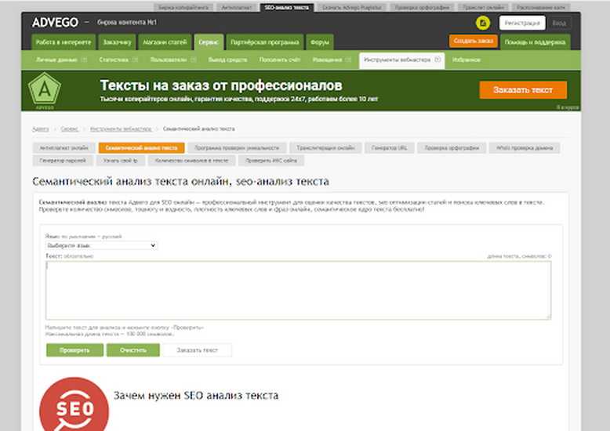Click the Биржа копирайтинга top tab
This screenshot has height=431, width=610.
(x=183, y=7)
